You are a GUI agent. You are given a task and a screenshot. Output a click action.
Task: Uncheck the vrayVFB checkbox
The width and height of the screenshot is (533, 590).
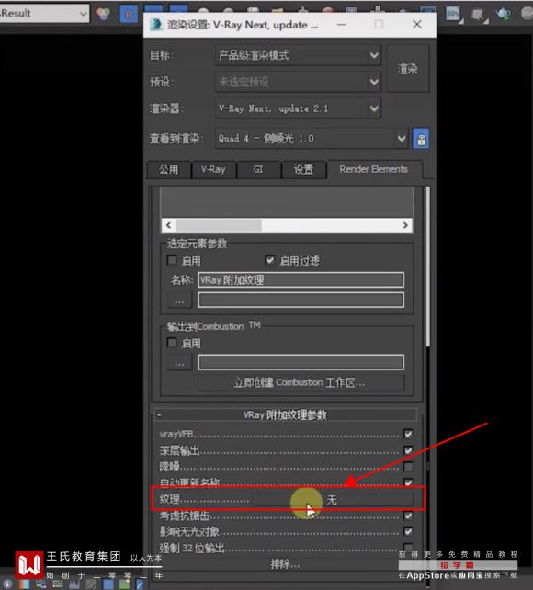[408, 434]
